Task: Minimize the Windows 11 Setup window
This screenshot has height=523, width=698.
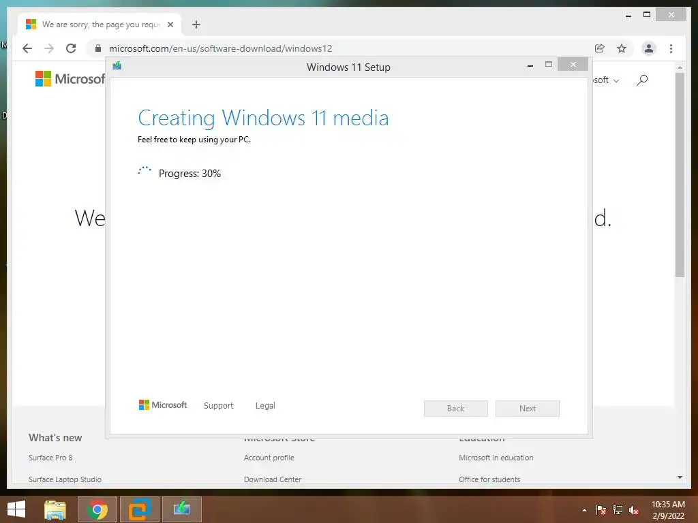Action: (x=530, y=65)
